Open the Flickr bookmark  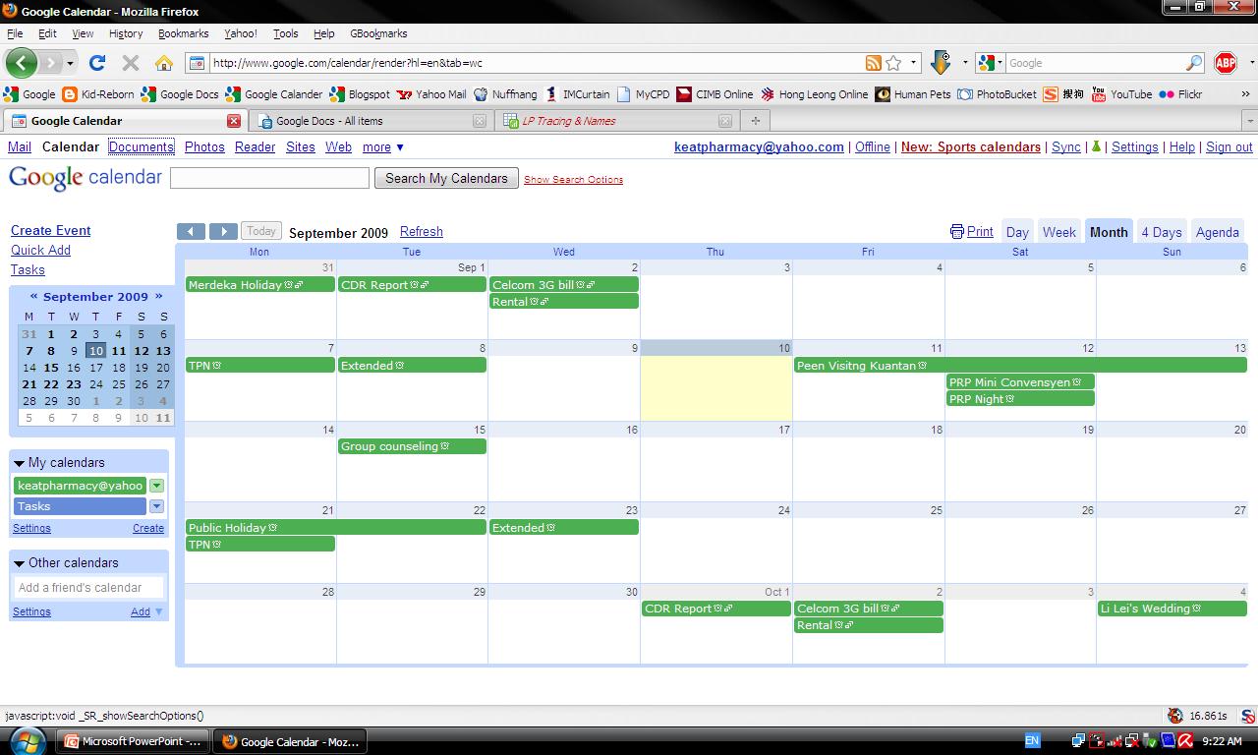click(1180, 94)
